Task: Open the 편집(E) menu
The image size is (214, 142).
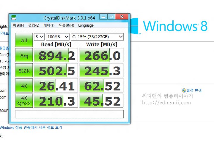Action: (34, 25)
